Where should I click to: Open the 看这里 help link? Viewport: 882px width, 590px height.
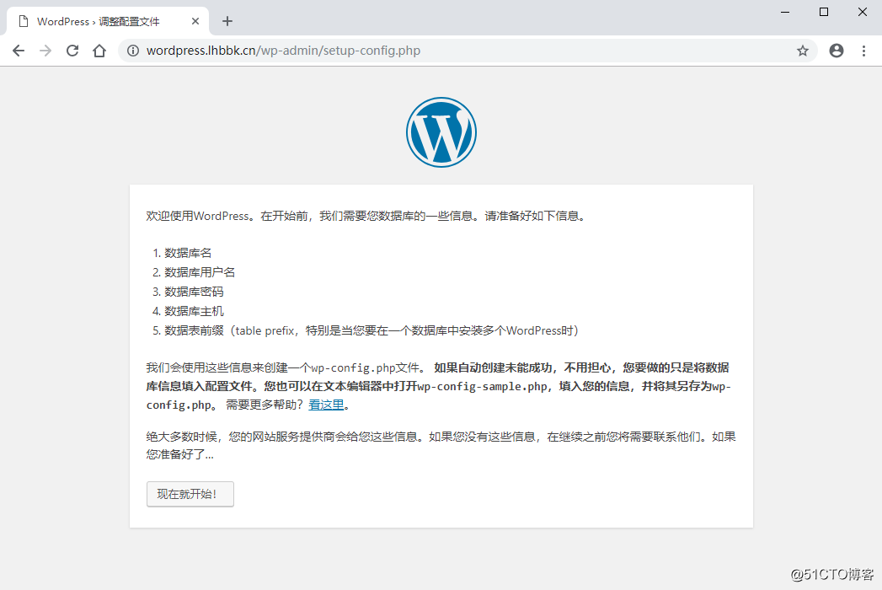pos(326,405)
